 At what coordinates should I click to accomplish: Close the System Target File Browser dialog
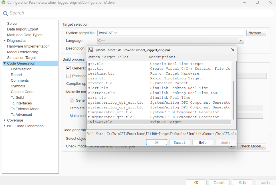[x=233, y=50]
